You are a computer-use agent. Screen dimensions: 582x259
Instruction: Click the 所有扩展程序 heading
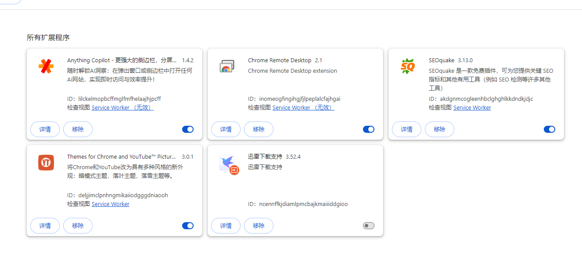point(48,38)
